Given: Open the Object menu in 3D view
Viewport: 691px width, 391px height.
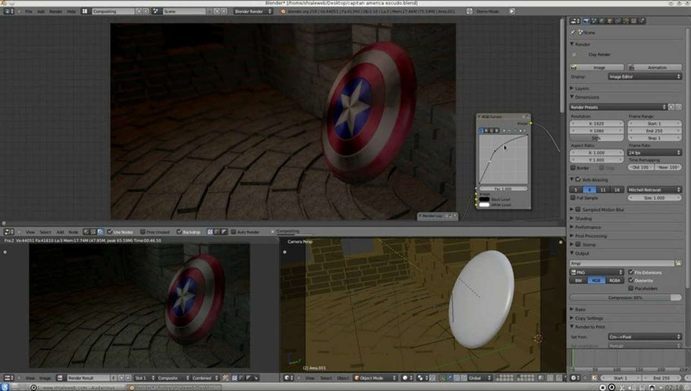Looking at the screenshot, I should coord(343,378).
